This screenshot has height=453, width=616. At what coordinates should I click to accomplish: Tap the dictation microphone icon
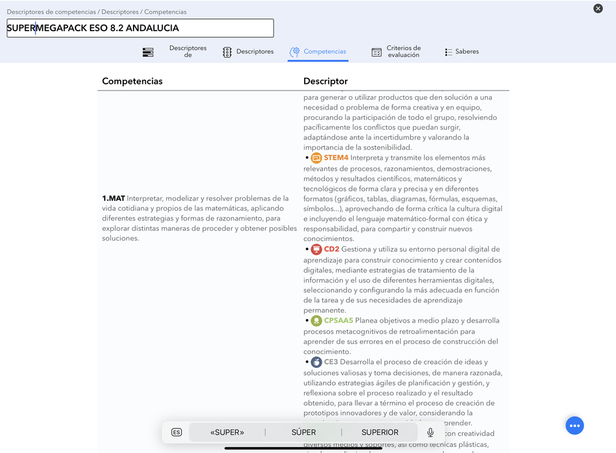pos(430,432)
